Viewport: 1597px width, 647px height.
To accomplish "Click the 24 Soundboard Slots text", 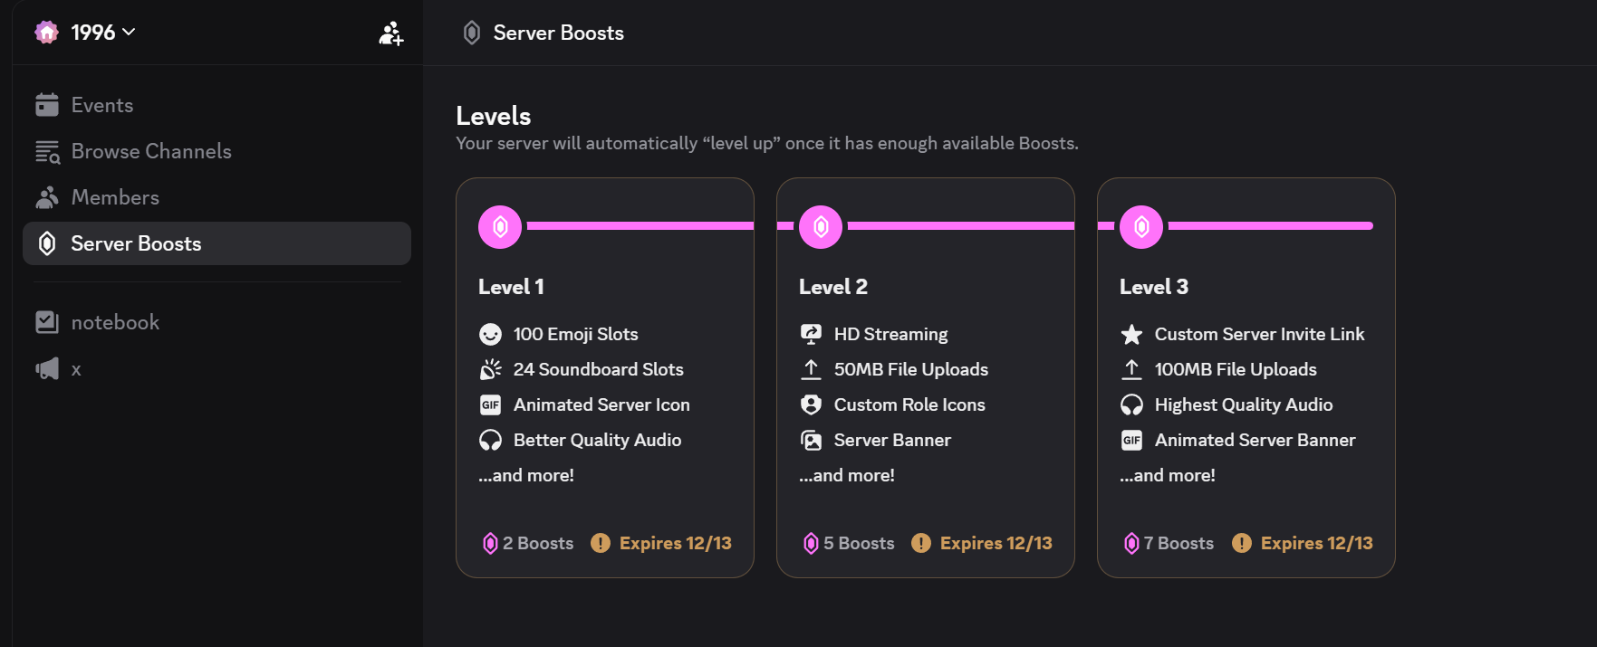I will (599, 369).
